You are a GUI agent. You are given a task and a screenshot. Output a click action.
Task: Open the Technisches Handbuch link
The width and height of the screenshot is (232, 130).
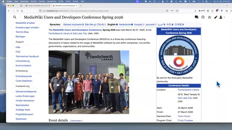(x=27, y=56)
